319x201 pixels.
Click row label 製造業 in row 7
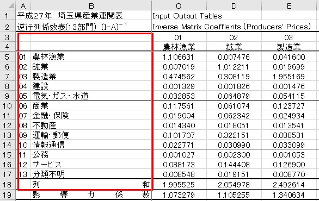pyautogui.click(x=44, y=77)
